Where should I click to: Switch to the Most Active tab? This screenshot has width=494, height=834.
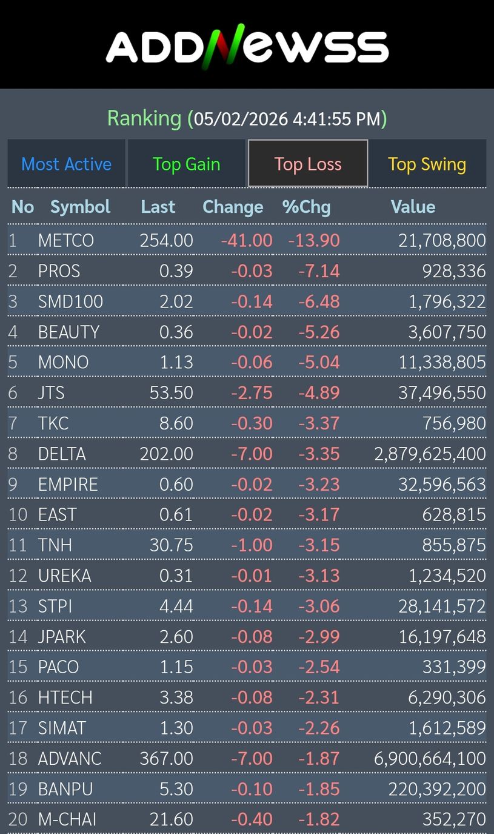66,164
